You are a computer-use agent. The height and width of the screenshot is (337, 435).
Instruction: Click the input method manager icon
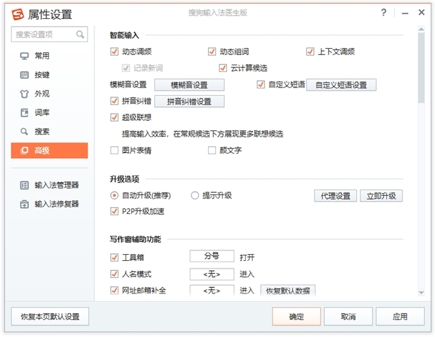(x=24, y=185)
